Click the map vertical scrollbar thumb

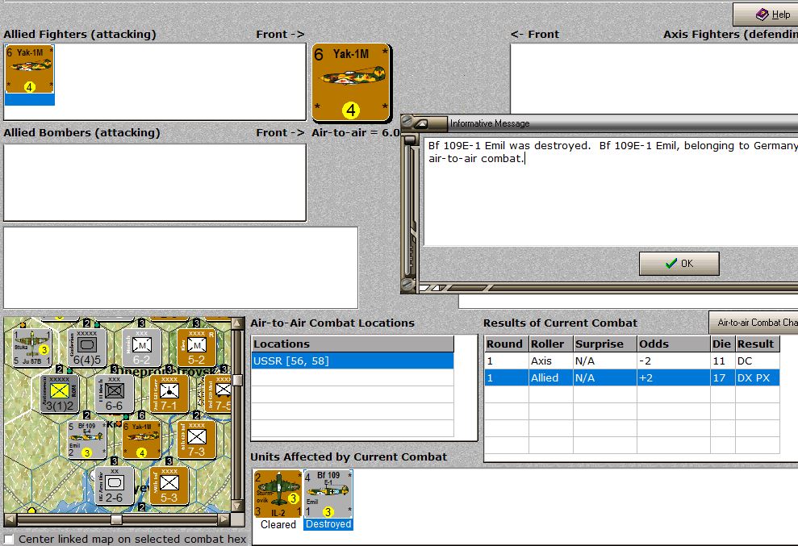click(237, 380)
